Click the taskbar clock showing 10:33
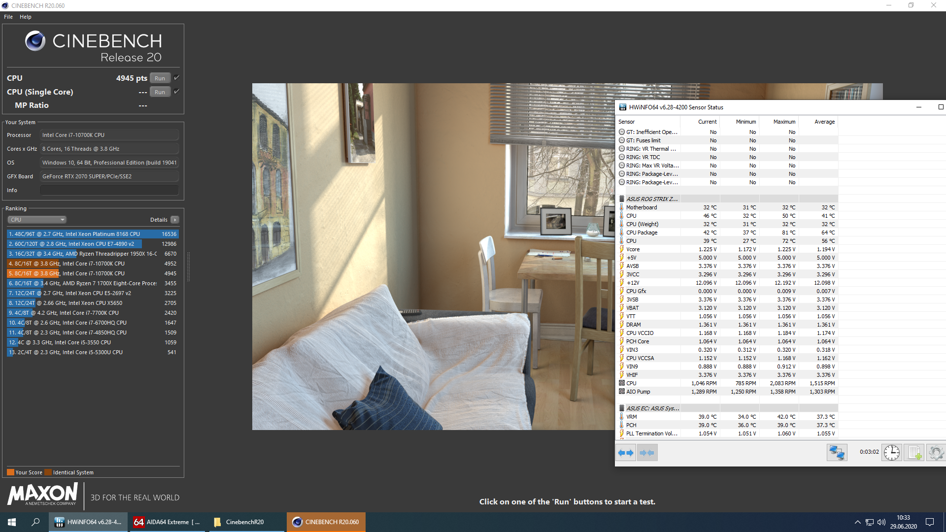 [903, 522]
